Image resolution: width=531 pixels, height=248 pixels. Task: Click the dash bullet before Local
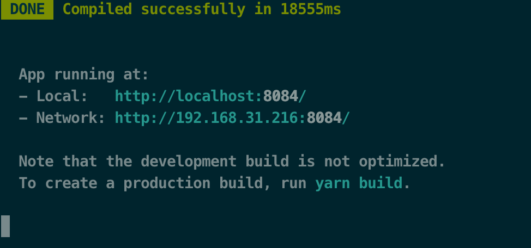[23, 96]
